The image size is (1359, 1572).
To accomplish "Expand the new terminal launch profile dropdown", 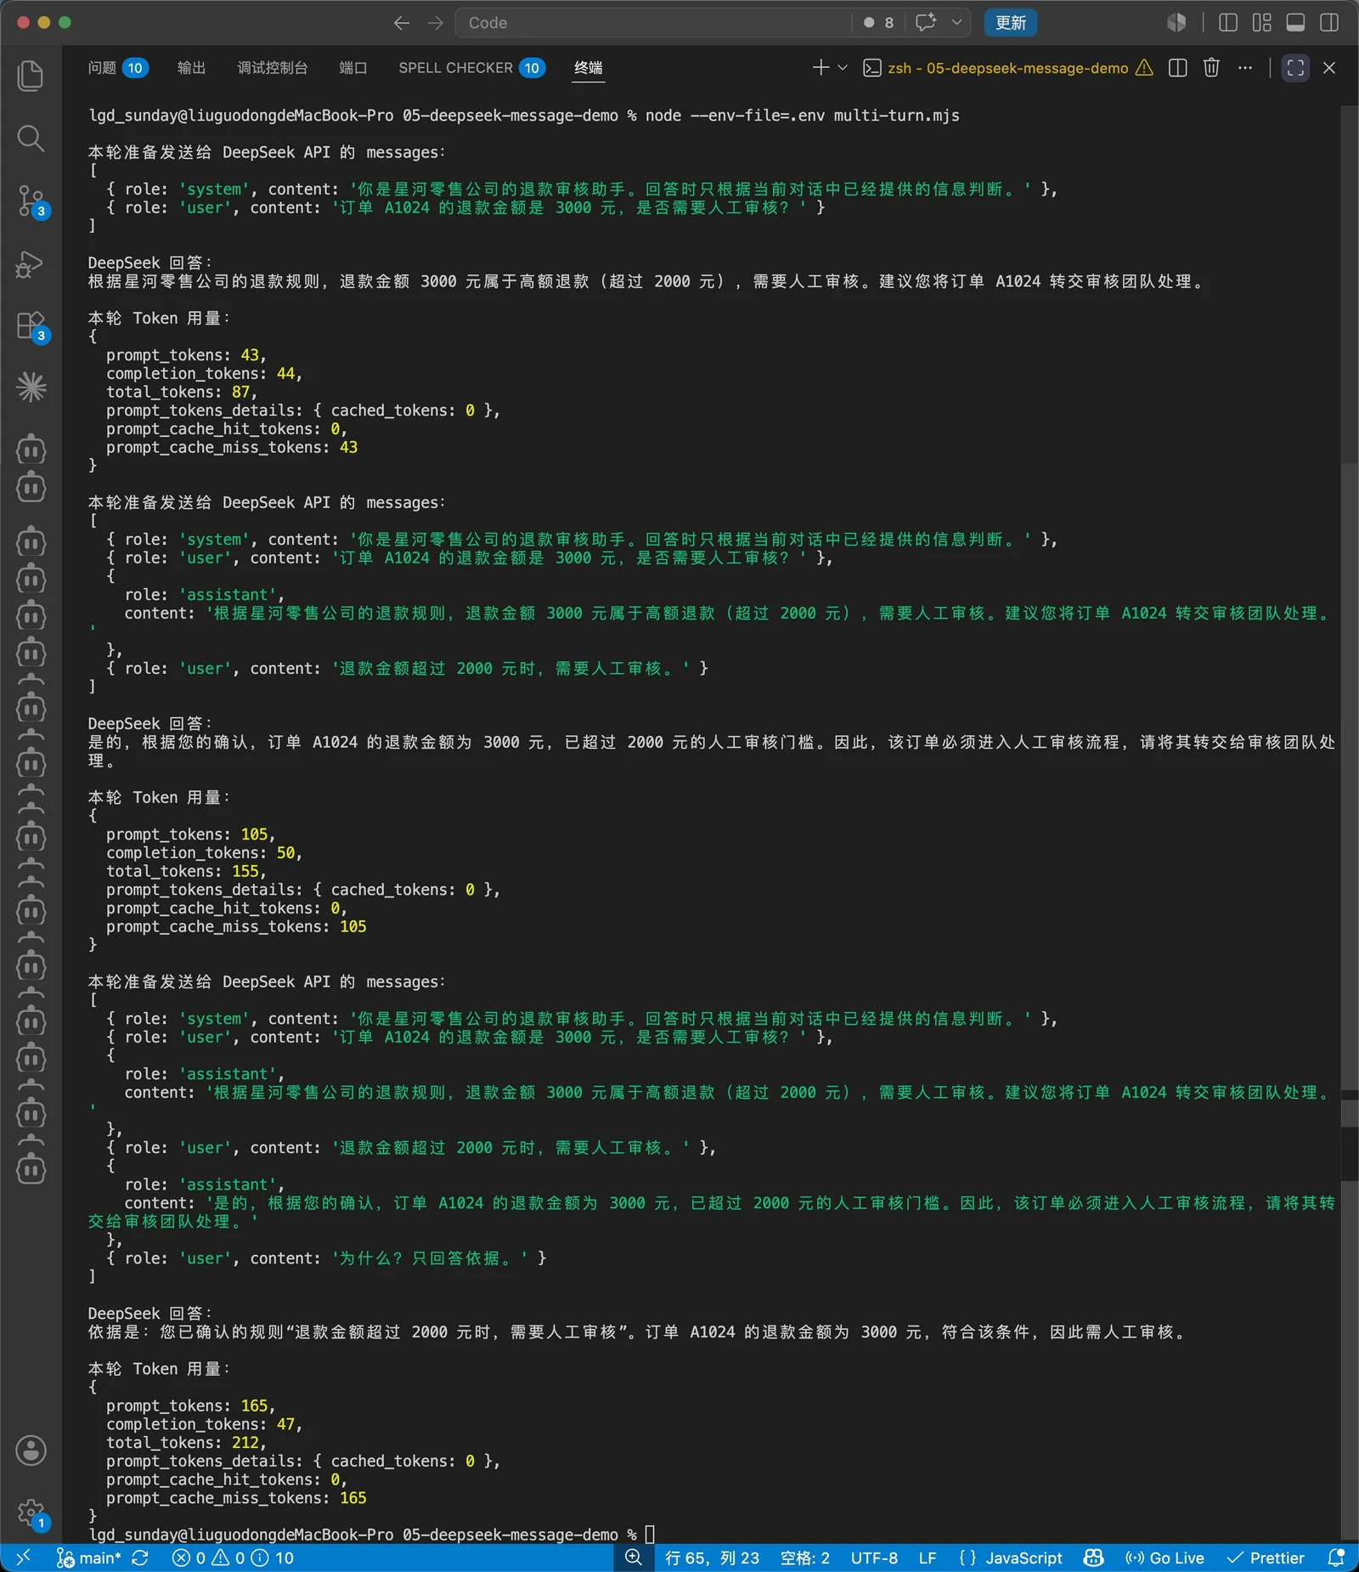I will [843, 68].
